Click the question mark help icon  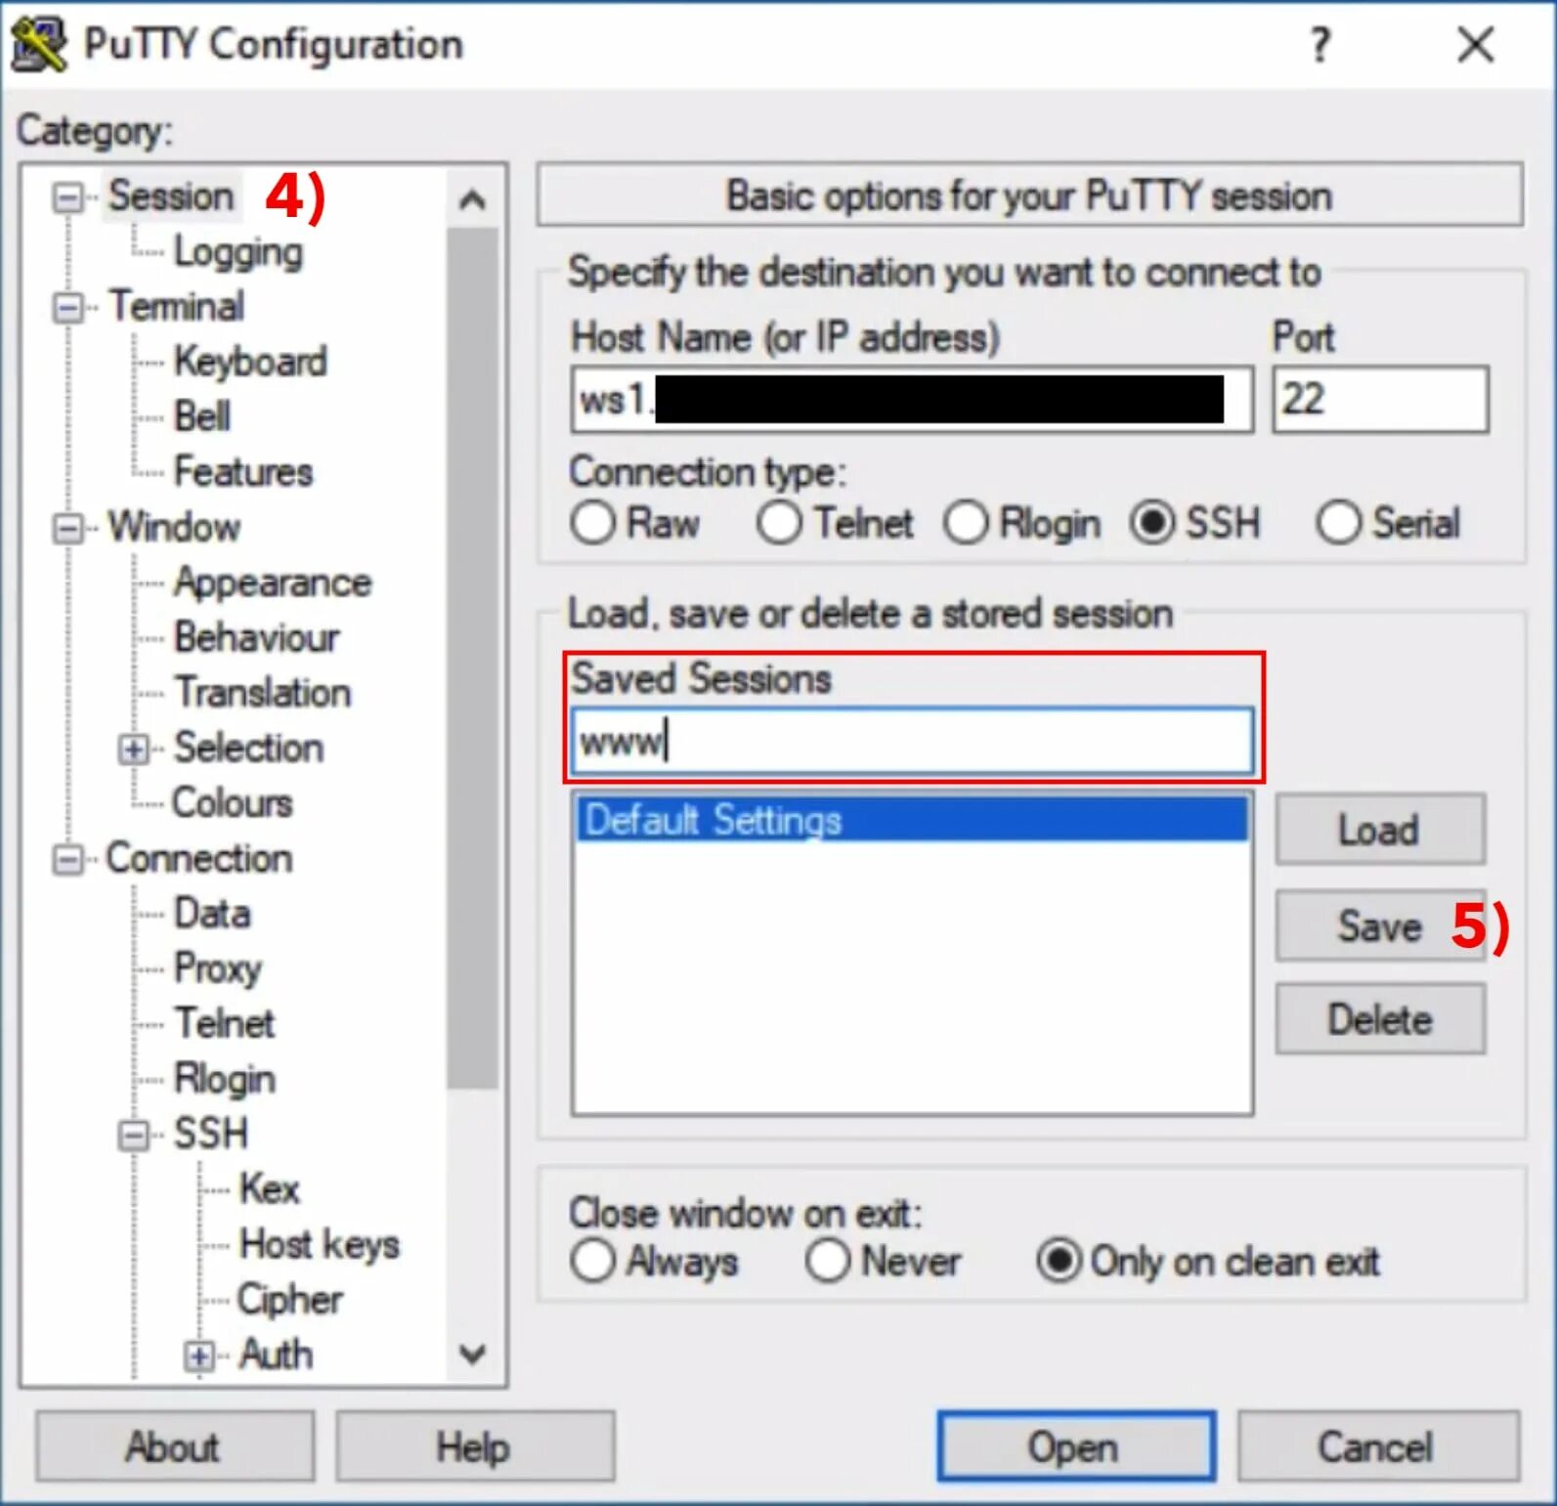coord(1320,45)
